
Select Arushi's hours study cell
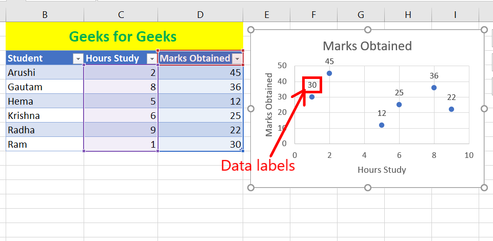(121, 72)
